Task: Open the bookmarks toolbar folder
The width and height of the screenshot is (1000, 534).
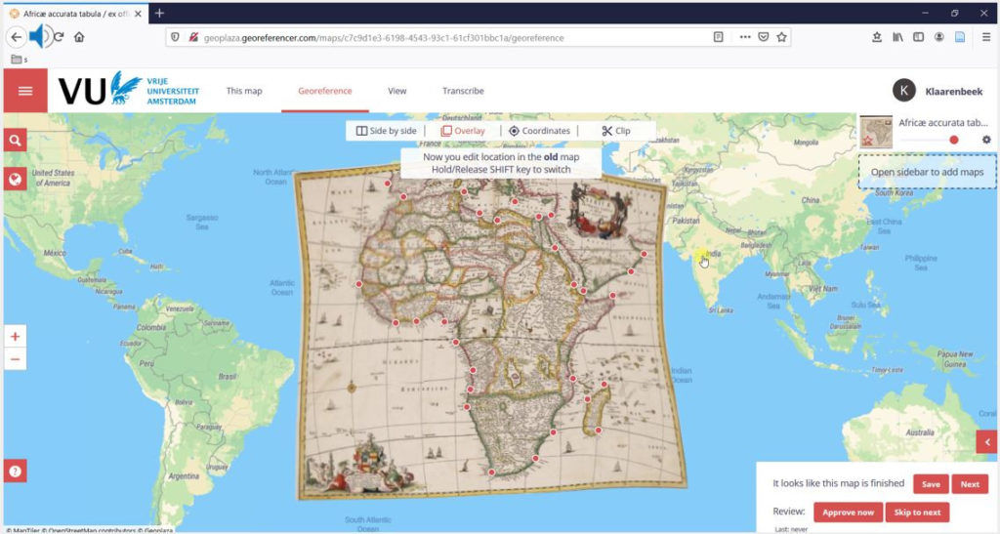Action: [x=20, y=60]
